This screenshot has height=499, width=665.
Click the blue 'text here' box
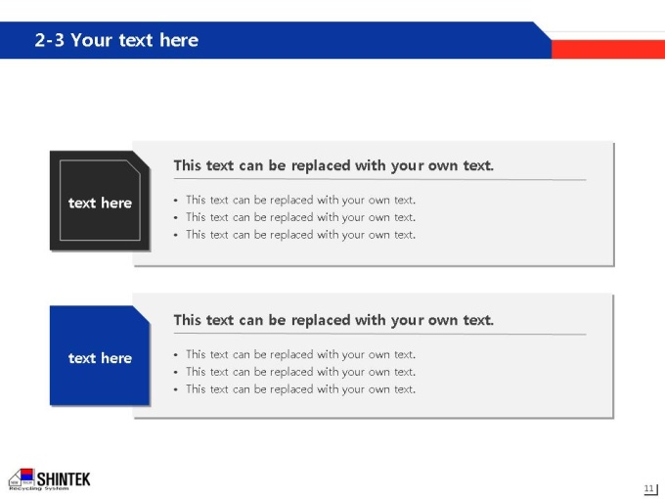(x=100, y=355)
